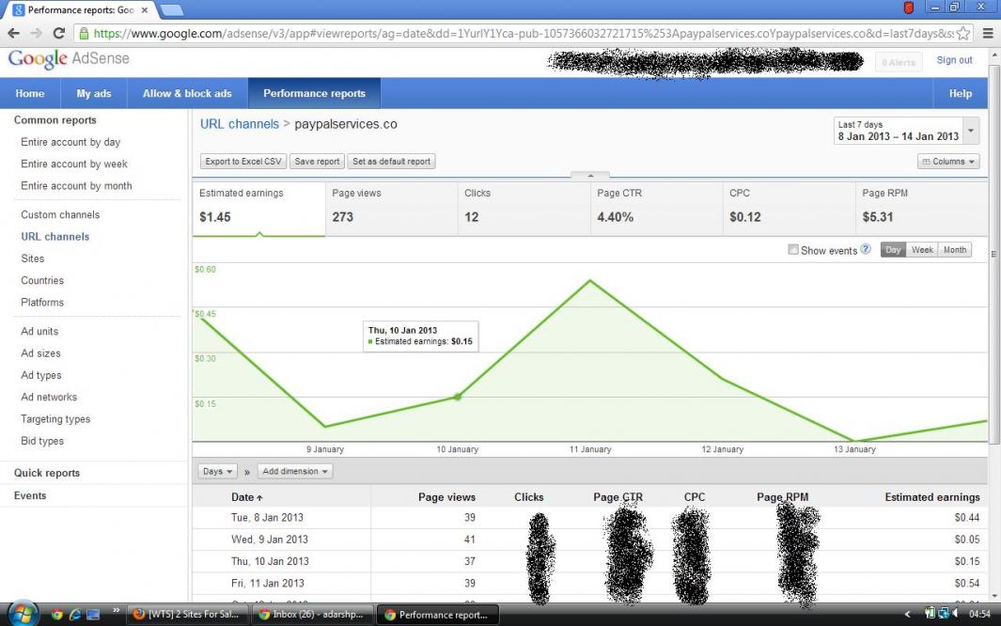This screenshot has height=626, width=1001.
Task: Open the Days dimension dropdown
Action: pos(217,471)
